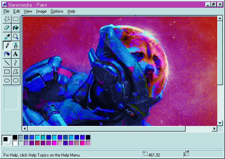Viewport: 225px width, 159px height.
Task: Click the vertical scrollbar down arrow
Action: 220,123
